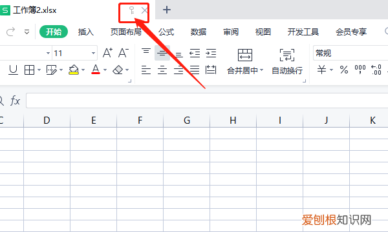The image size is (388, 232).
Task: Select the 开始 ribbon tab
Action: tap(54, 32)
